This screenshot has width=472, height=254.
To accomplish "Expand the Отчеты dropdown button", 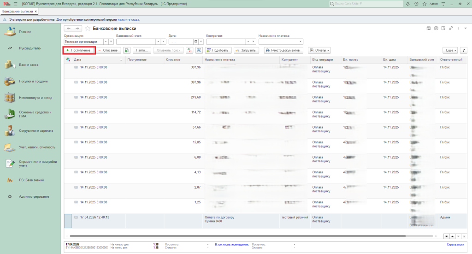I will click(319, 50).
